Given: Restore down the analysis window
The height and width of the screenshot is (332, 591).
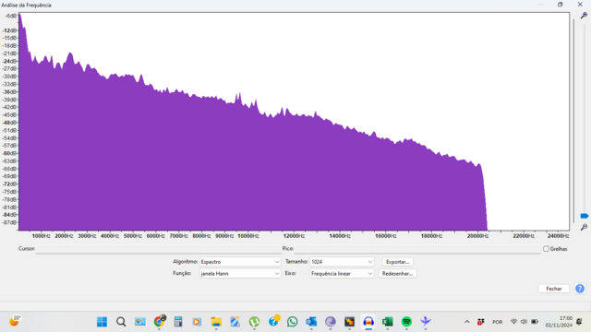Looking at the screenshot, I should coord(561,5).
